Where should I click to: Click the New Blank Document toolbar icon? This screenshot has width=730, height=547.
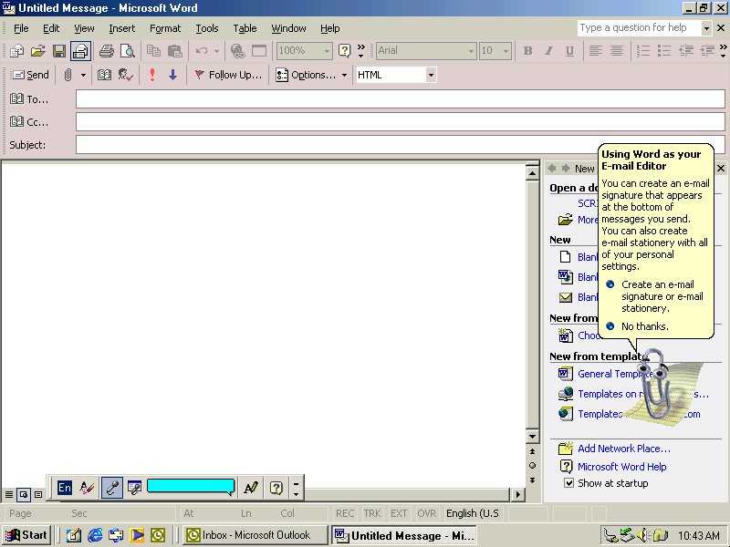click(x=16, y=51)
